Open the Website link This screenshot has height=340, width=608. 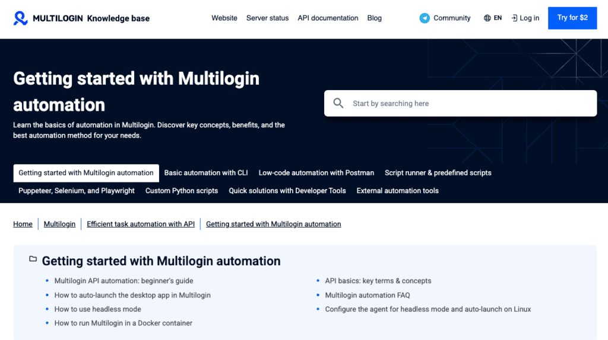coord(224,18)
